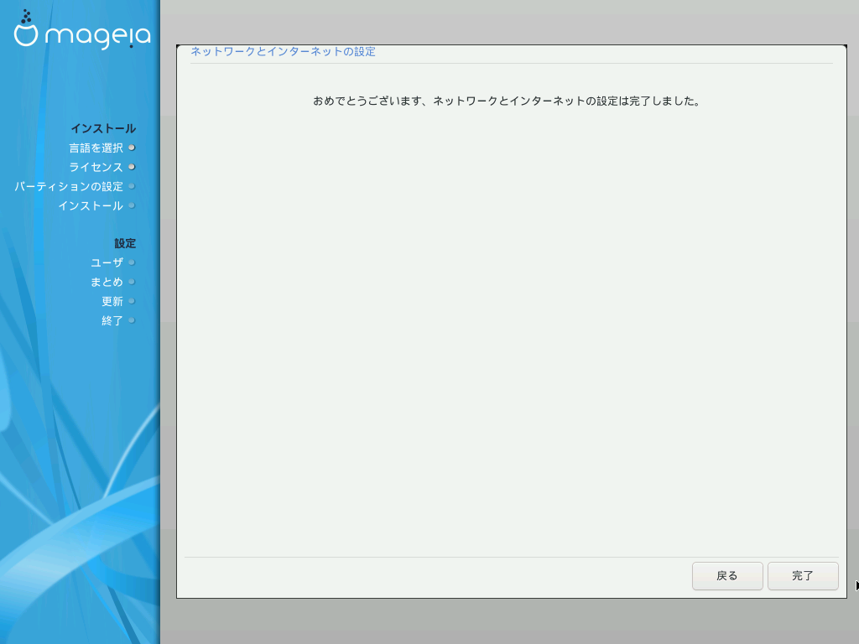Click the step bullet beside 更新
The image size is (859, 644).
click(132, 301)
